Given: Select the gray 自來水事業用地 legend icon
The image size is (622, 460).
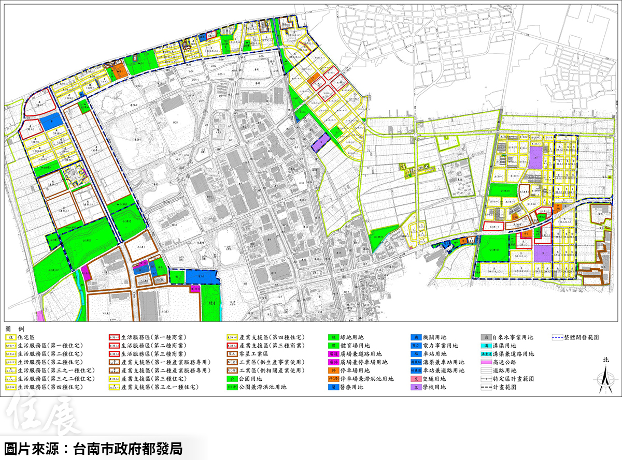Looking at the screenshot, I should click(x=486, y=337).
